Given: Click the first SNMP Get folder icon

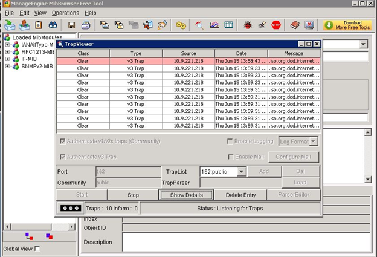Looking at the screenshot, I should click(x=105, y=25).
